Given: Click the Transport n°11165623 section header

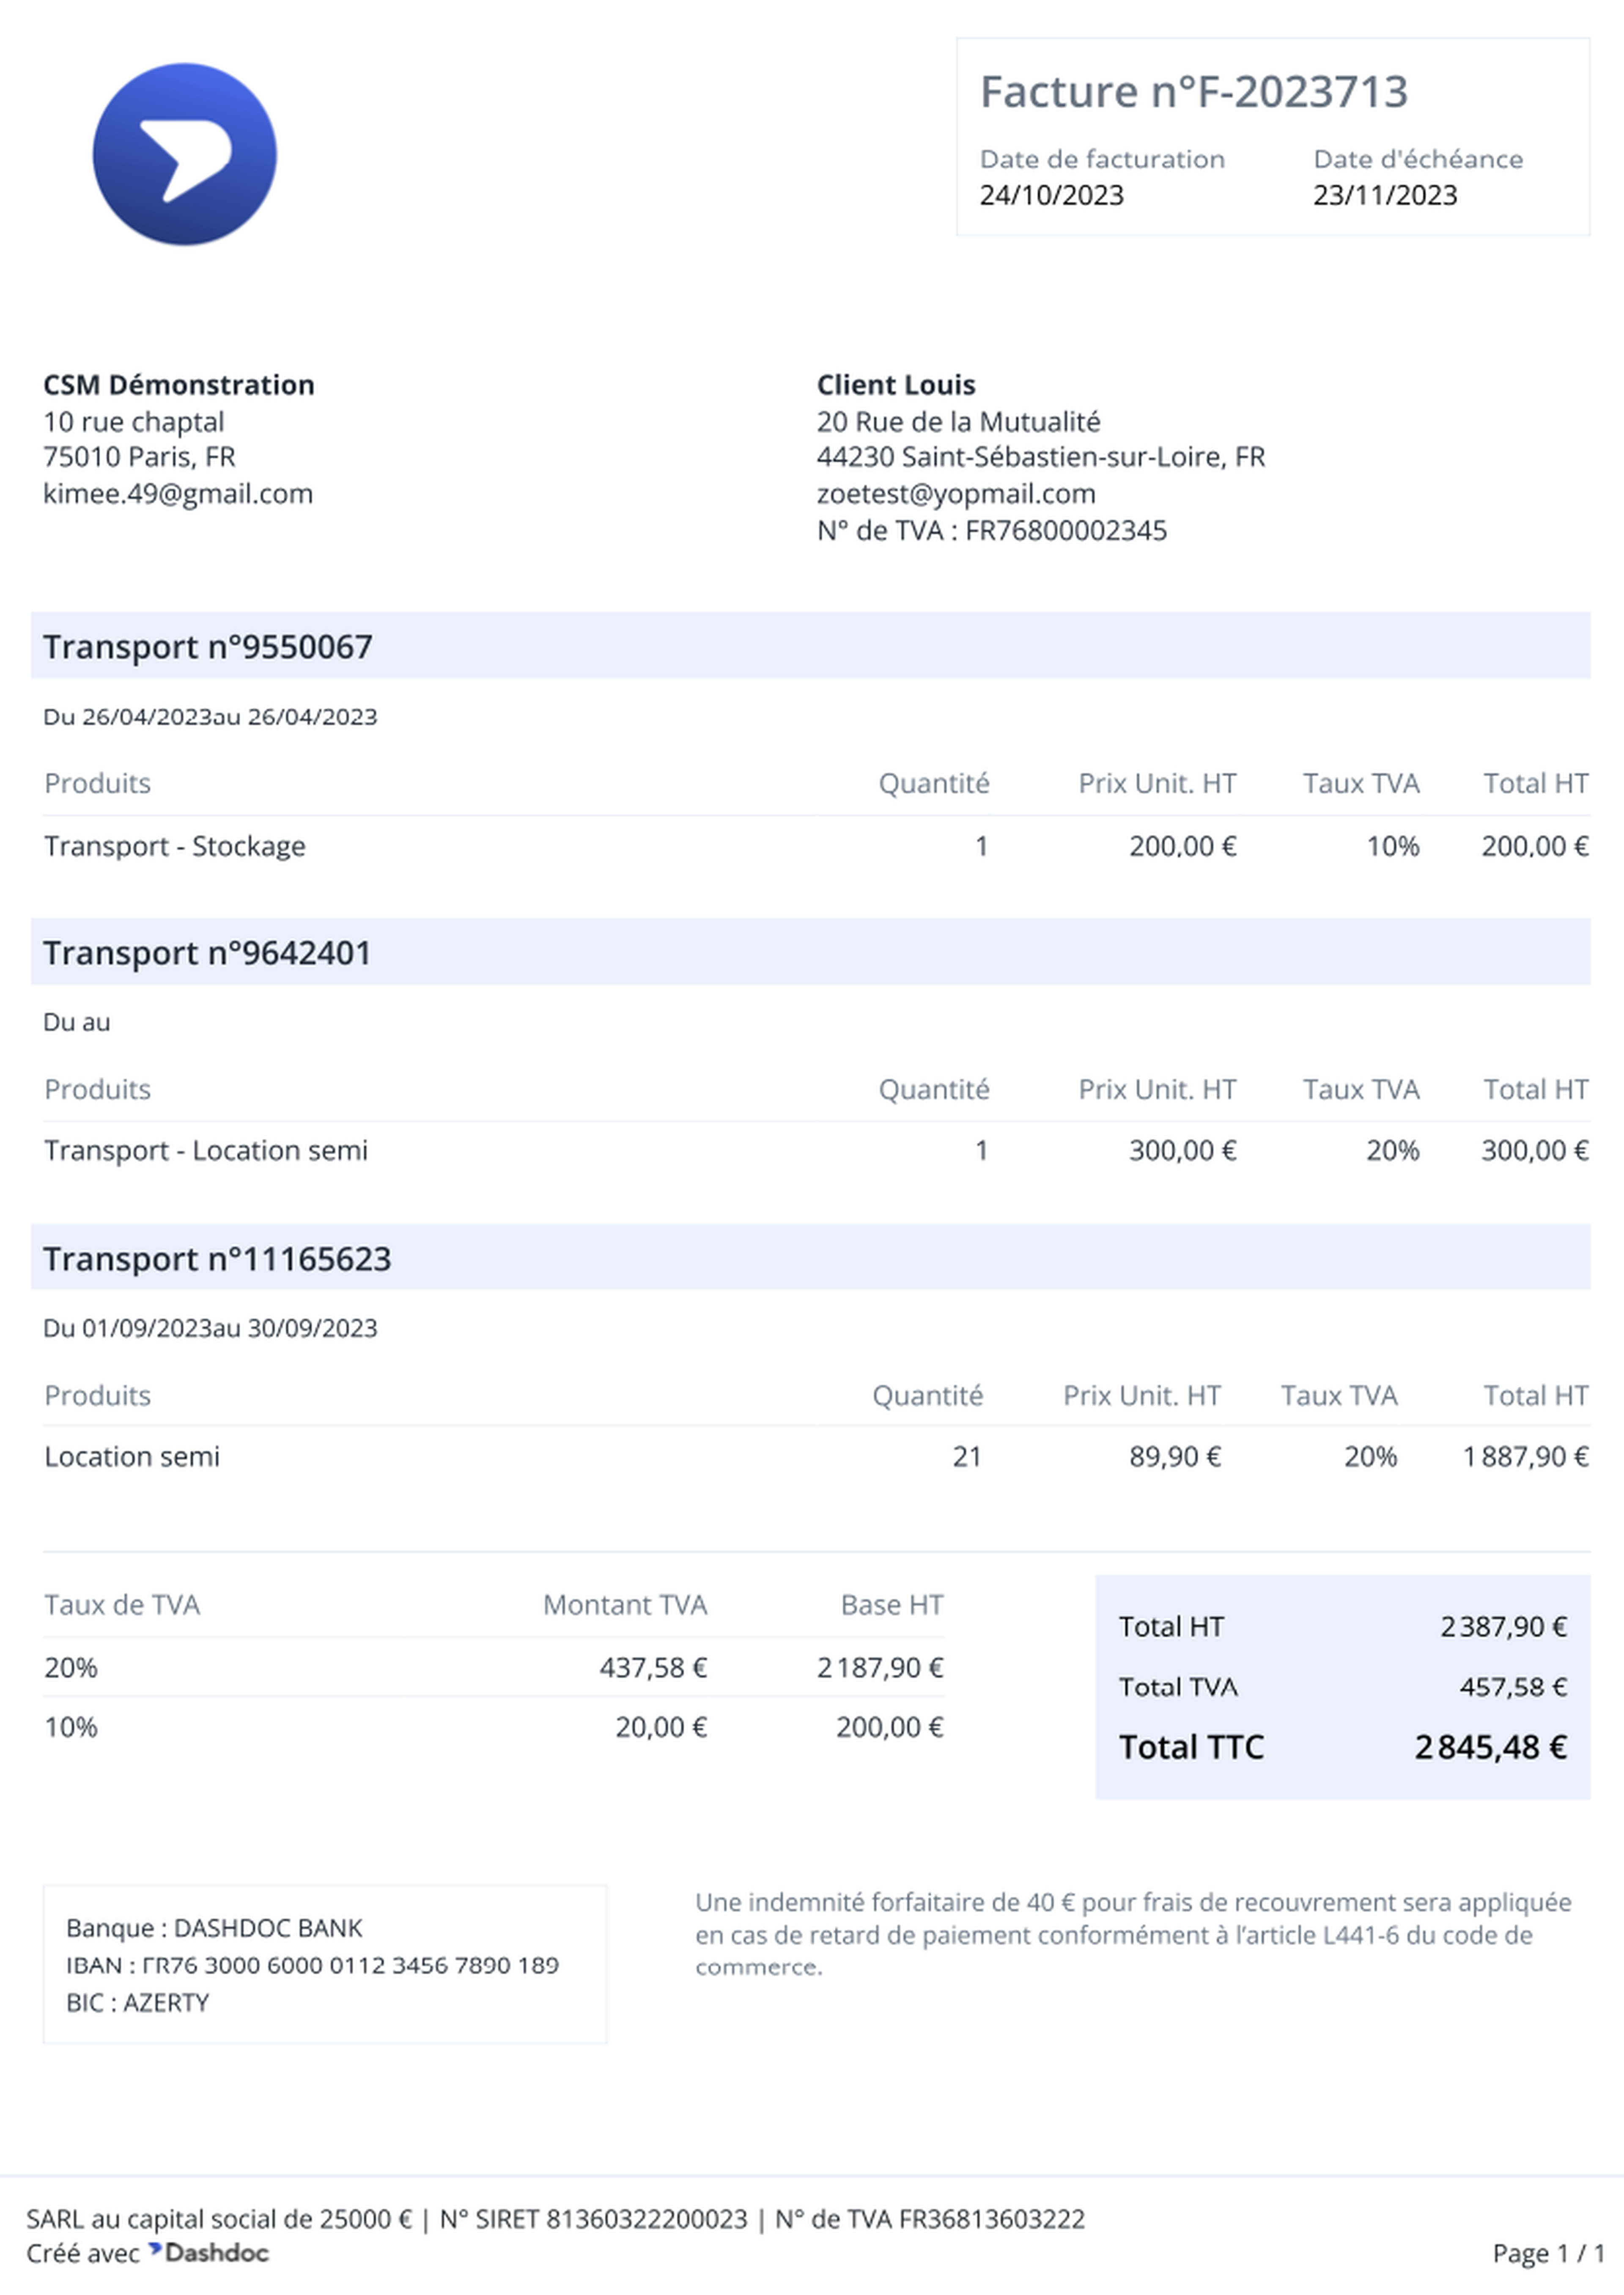Looking at the screenshot, I should click(x=810, y=1258).
